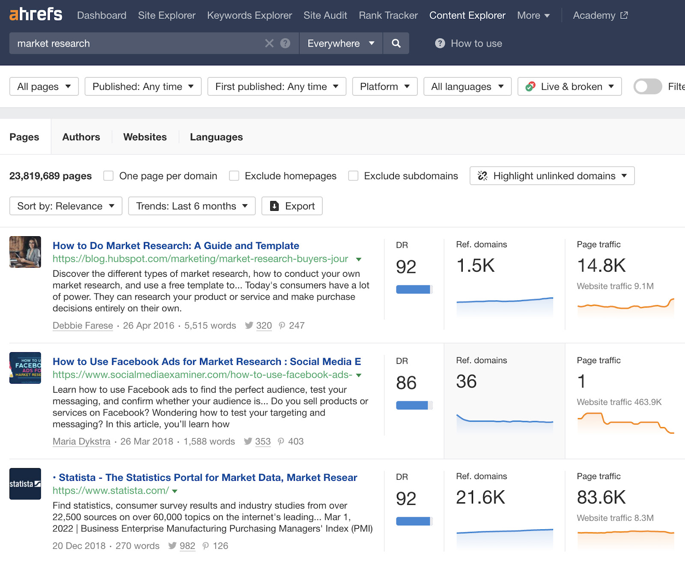Switch to the Languages tab
Viewport: 685px width, 563px height.
tap(216, 137)
